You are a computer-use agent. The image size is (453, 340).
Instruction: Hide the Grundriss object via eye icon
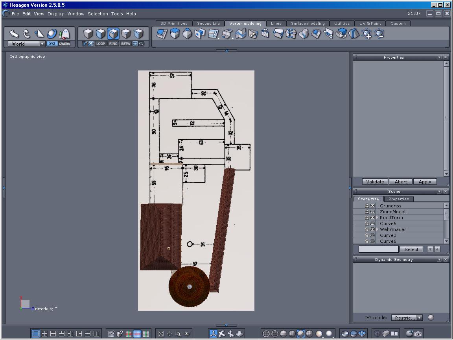tap(372, 206)
